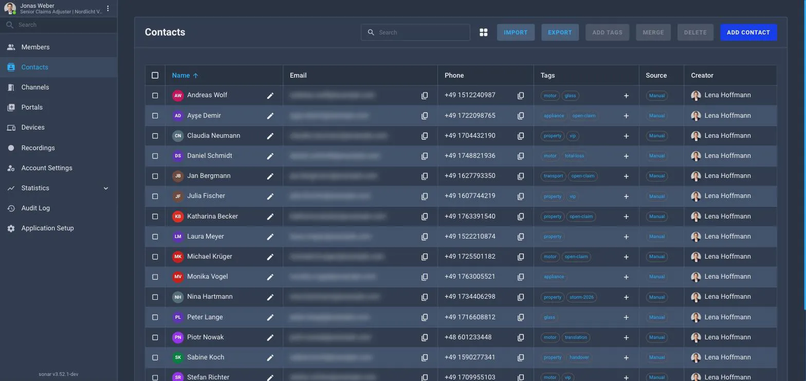
Task: Copy Monika Vogel's email address
Action: 425,277
